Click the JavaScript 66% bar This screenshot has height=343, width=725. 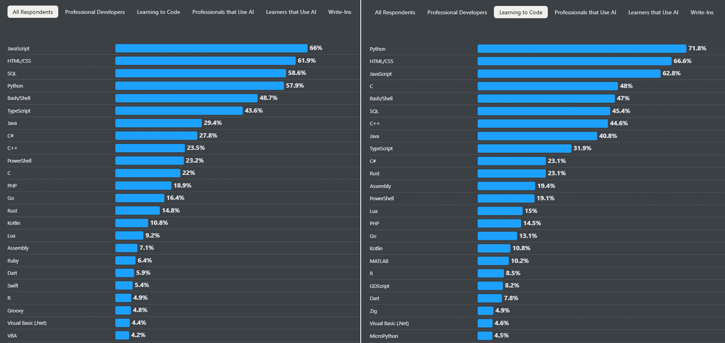pyautogui.click(x=211, y=48)
